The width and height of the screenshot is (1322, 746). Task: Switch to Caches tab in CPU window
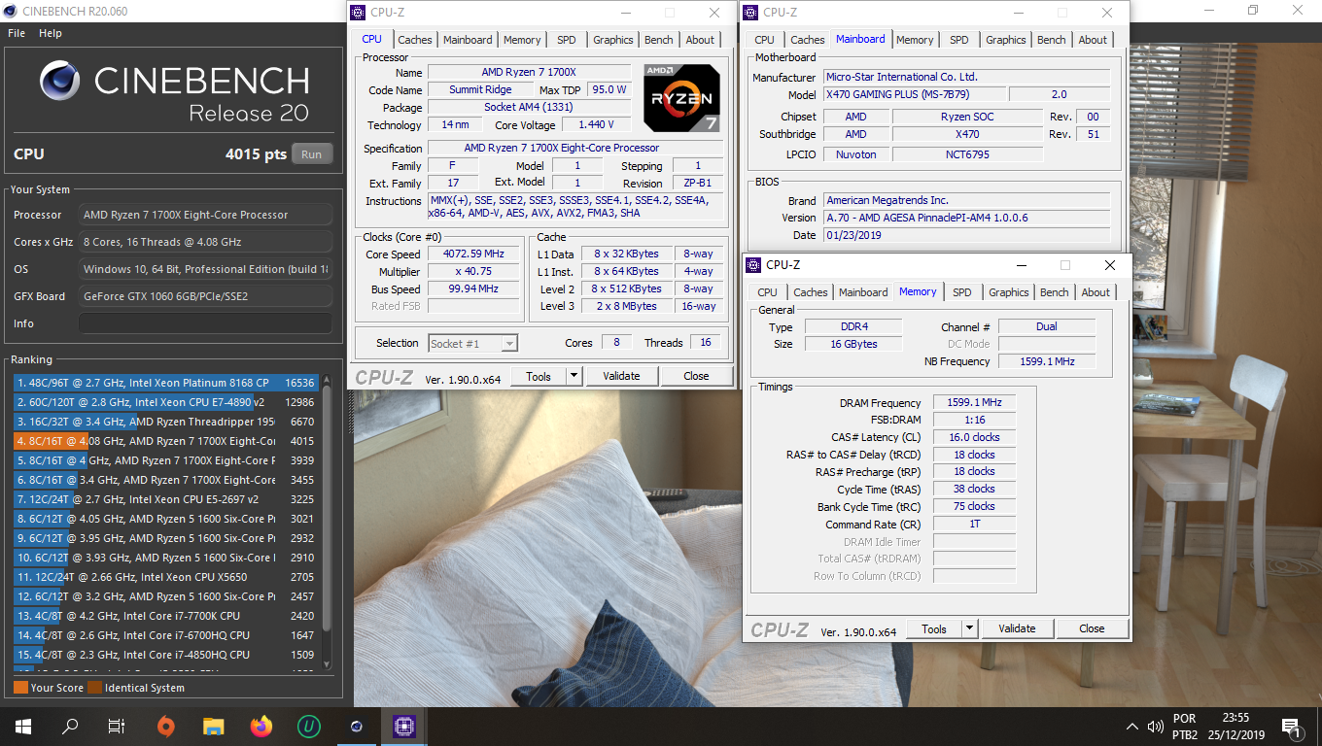(415, 40)
